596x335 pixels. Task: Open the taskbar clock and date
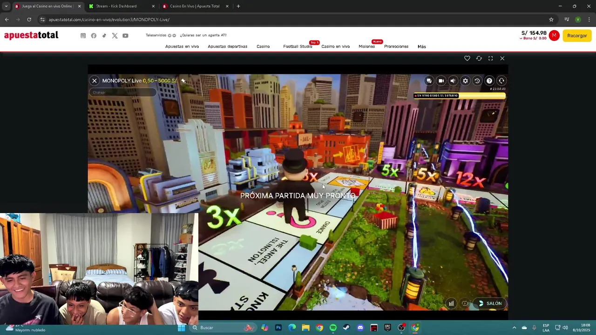tap(581, 328)
